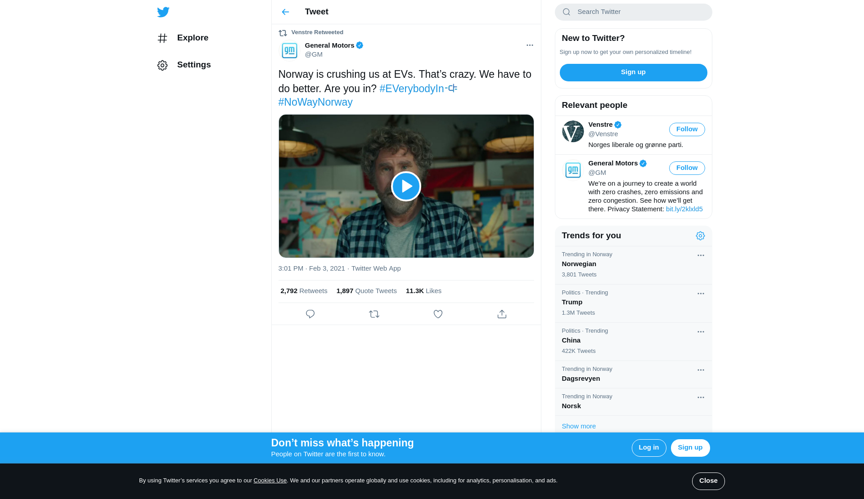The image size is (864, 499).
Task: Like the tweet with the heart icon
Action: (x=438, y=314)
